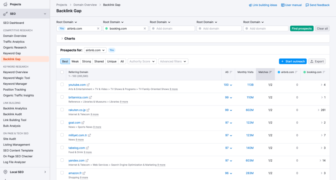Select the Unique filter tab
This screenshot has width=336, height=180.
click(x=112, y=61)
